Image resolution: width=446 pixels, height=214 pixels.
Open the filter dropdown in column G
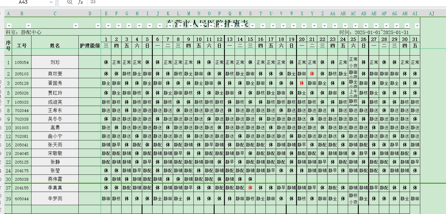click(x=129, y=25)
